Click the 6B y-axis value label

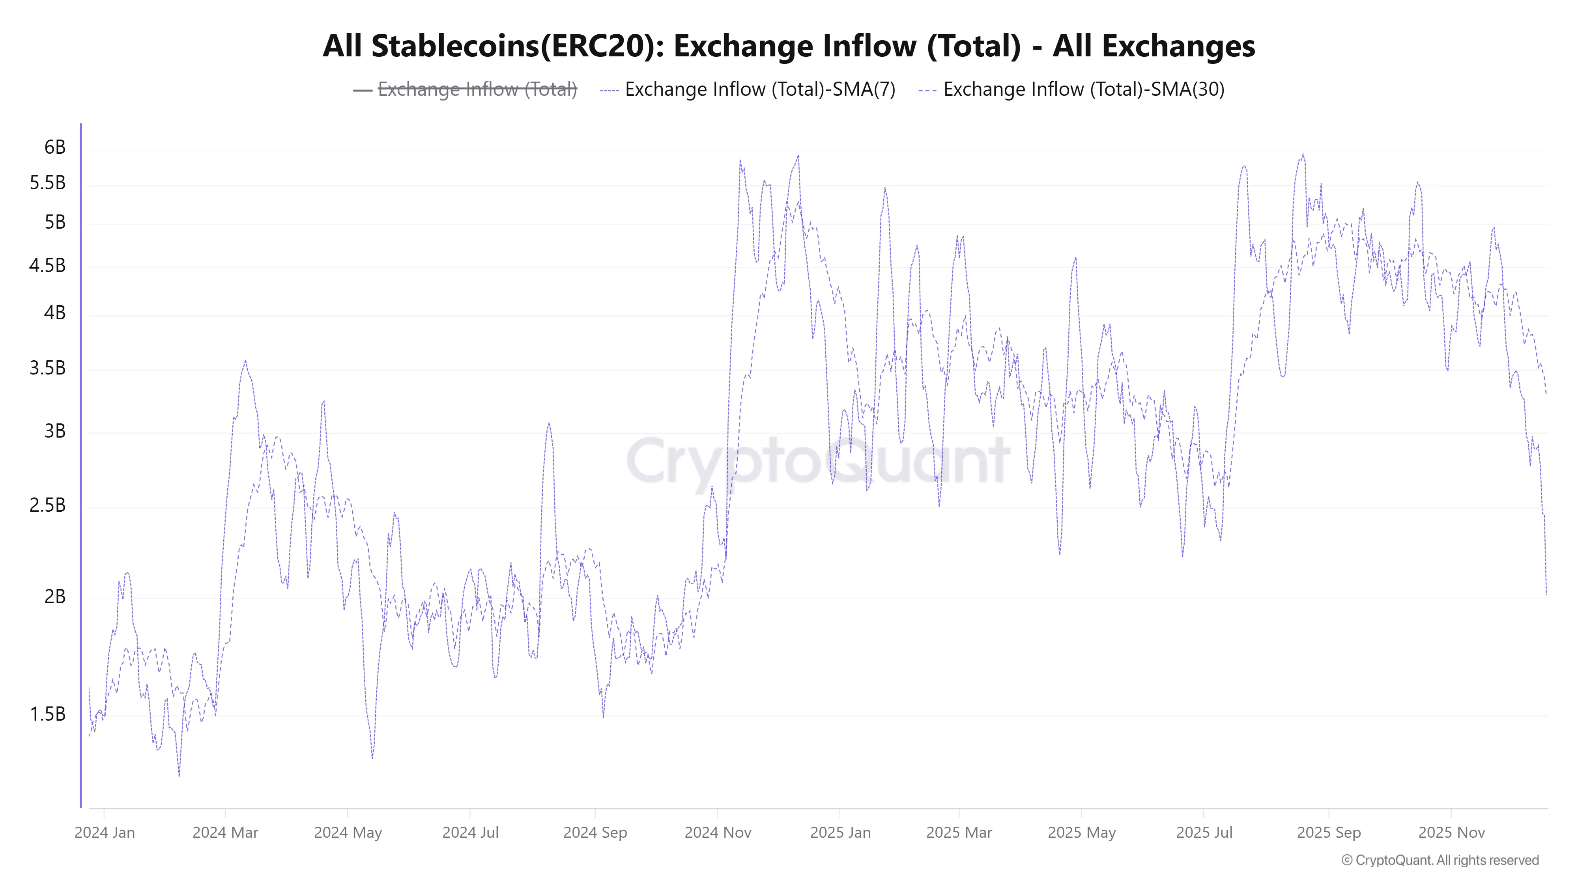pyautogui.click(x=54, y=147)
